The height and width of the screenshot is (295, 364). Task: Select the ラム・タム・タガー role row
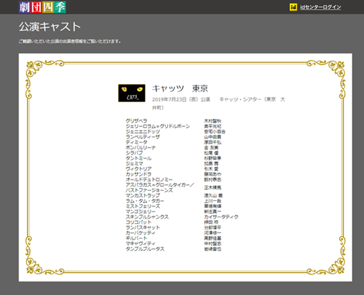[145, 201]
